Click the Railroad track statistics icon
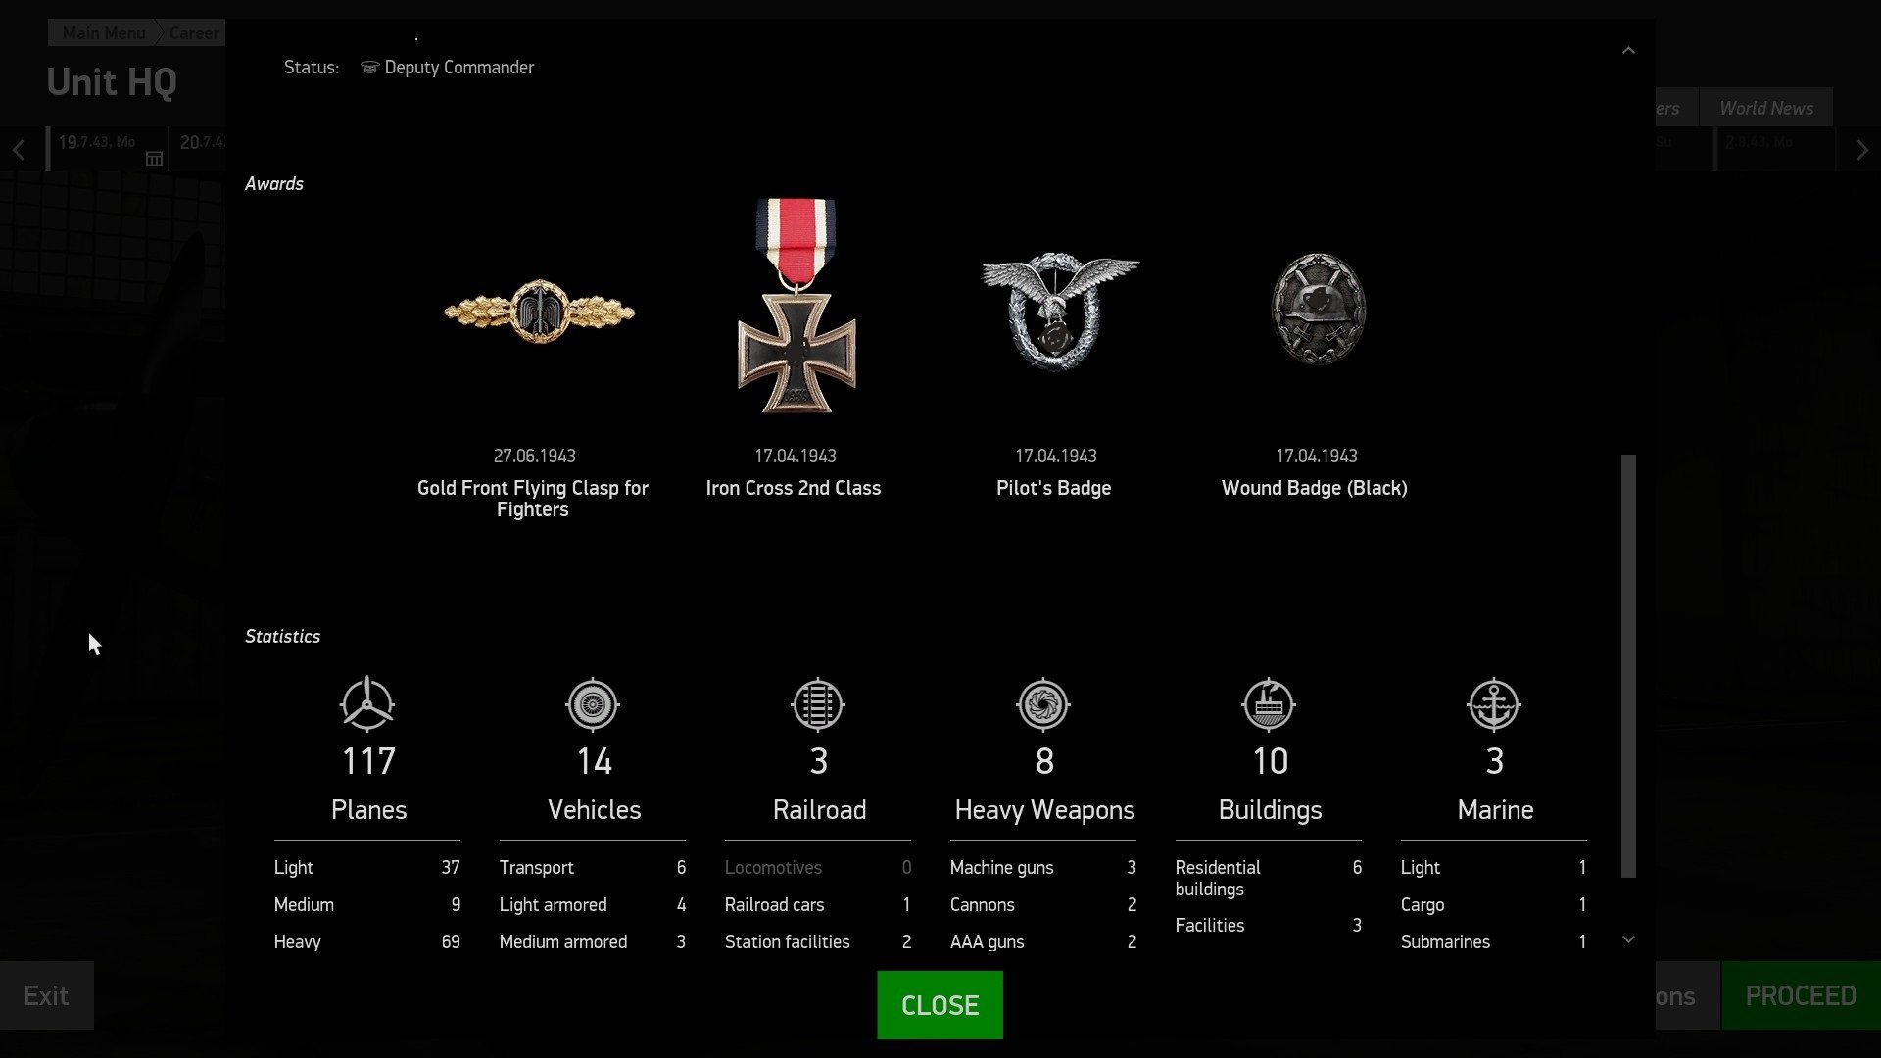 point(818,703)
